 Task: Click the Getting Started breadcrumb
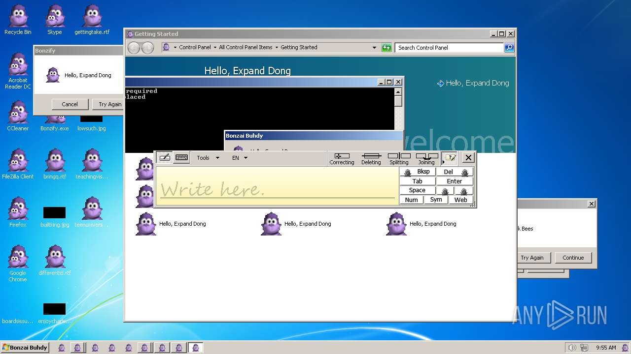(x=299, y=48)
